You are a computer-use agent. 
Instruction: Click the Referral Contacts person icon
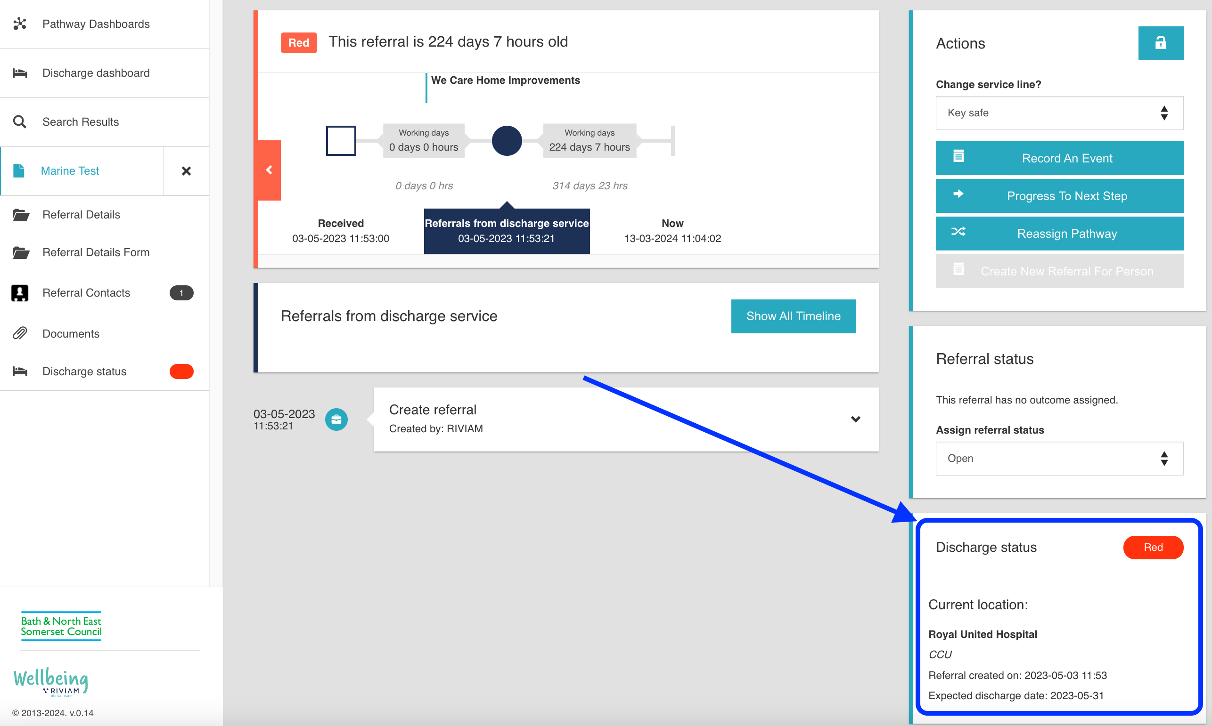(20, 292)
